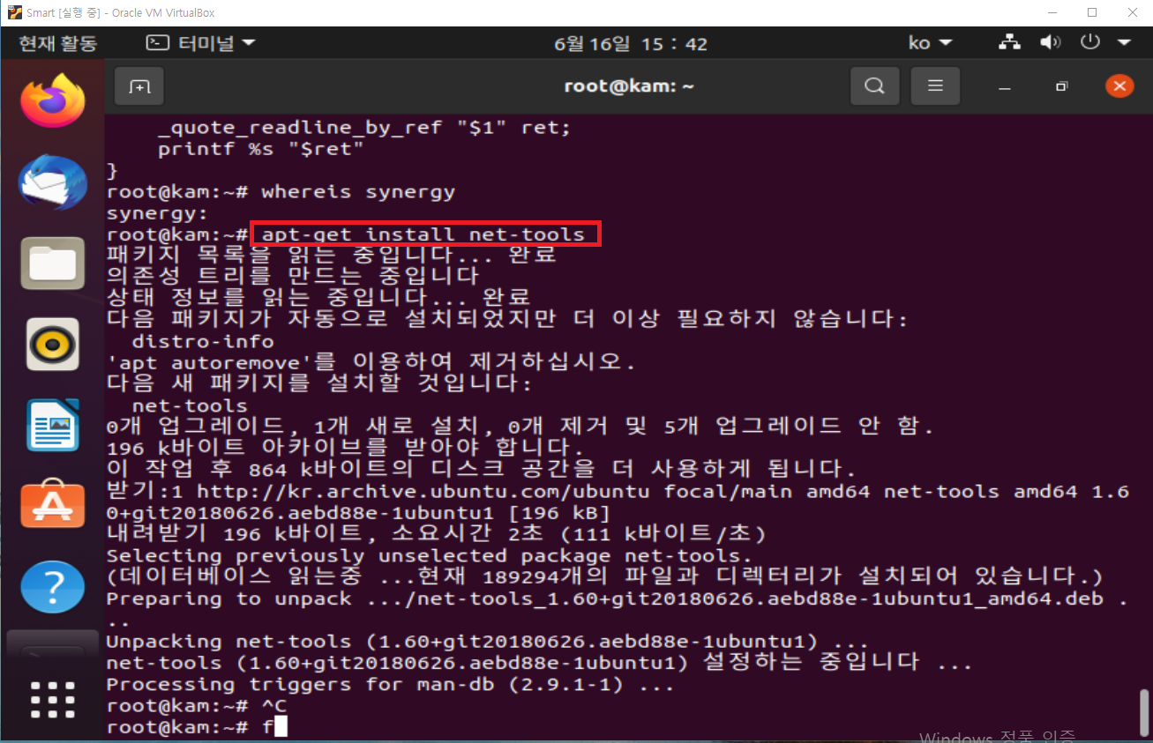Open the terminal hamburger menu

coord(936,86)
